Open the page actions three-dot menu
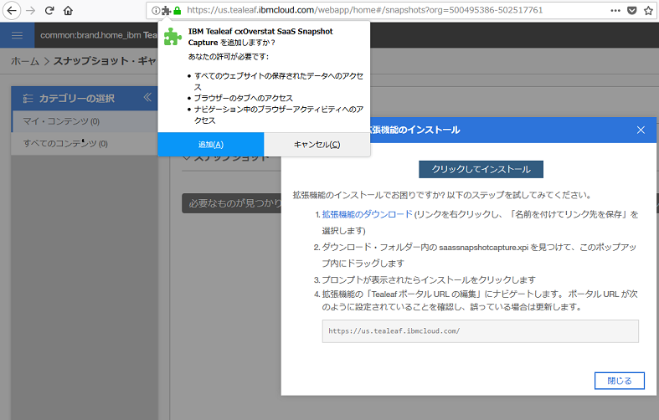The image size is (659, 420). pyautogui.click(x=615, y=11)
